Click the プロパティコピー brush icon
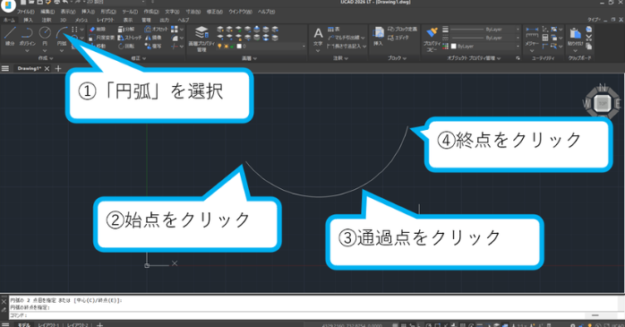Screen dimensions: 625x327 [x=432, y=32]
